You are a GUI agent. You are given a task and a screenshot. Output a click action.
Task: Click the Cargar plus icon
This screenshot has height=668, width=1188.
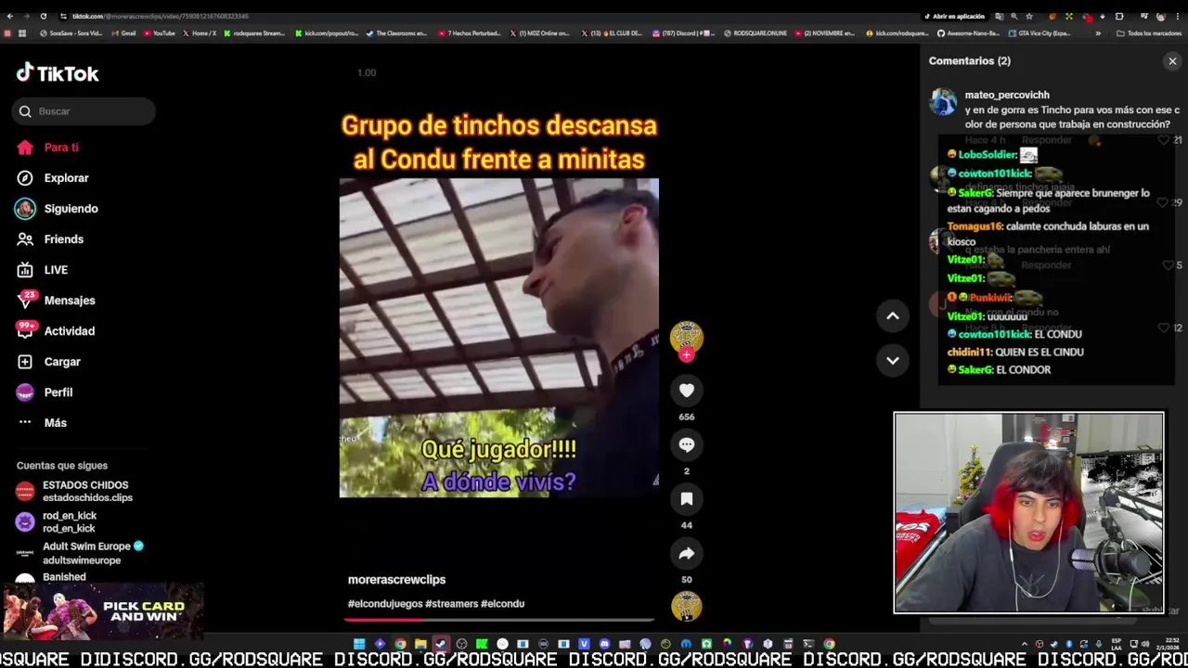tap(25, 362)
